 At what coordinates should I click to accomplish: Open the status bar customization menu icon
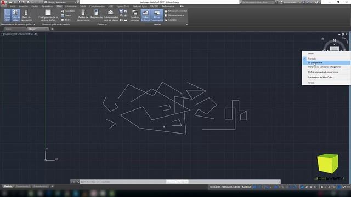[x=348, y=187]
